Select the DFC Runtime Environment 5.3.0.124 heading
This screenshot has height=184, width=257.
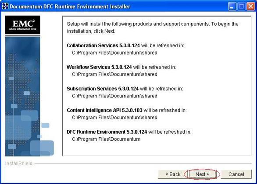(x=107, y=132)
